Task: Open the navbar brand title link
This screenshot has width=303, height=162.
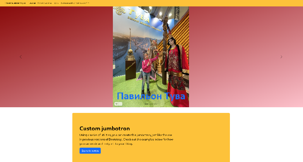Action: click(x=15, y=3)
